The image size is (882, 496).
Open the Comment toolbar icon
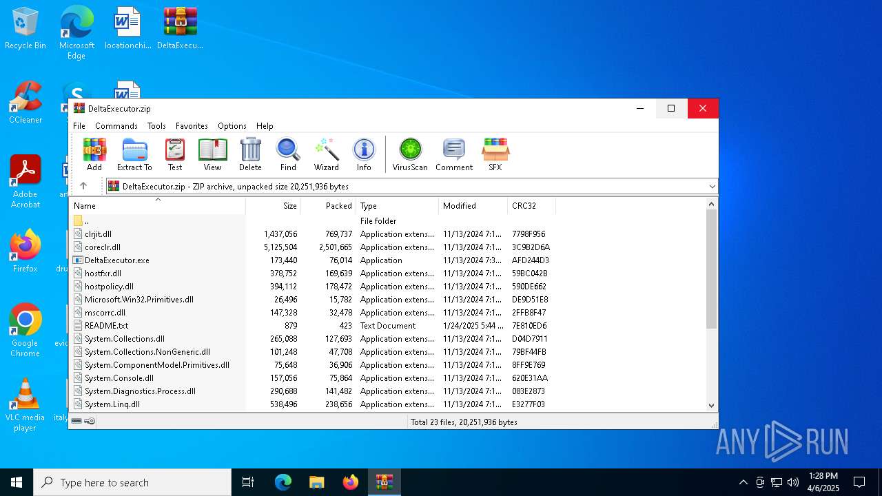tap(454, 154)
